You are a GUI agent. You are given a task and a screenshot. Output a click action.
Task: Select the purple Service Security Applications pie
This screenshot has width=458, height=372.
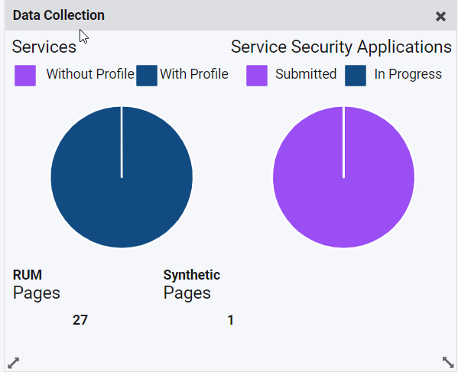343,177
